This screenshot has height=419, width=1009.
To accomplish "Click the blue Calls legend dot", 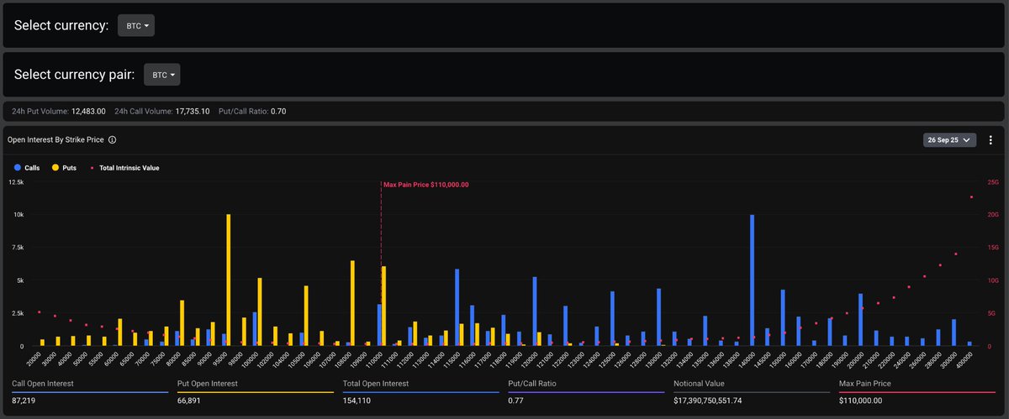I will pyautogui.click(x=18, y=168).
